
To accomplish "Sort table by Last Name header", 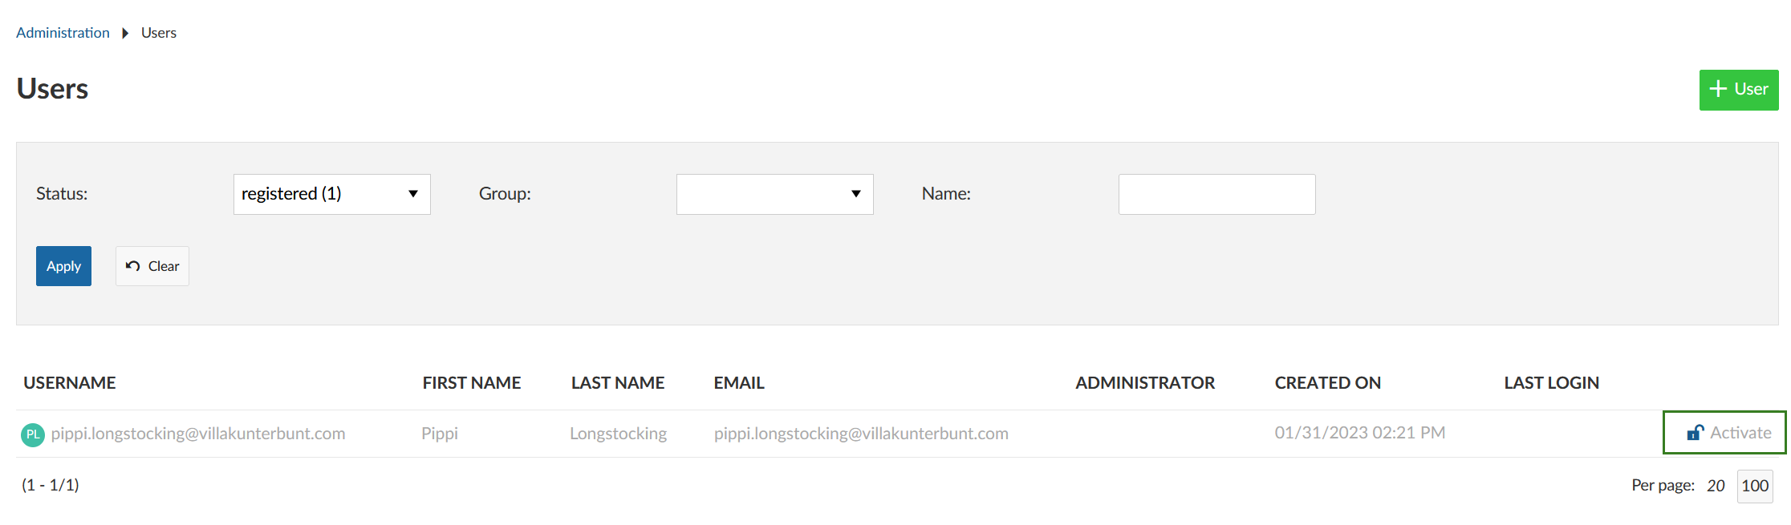I will click(x=618, y=383).
